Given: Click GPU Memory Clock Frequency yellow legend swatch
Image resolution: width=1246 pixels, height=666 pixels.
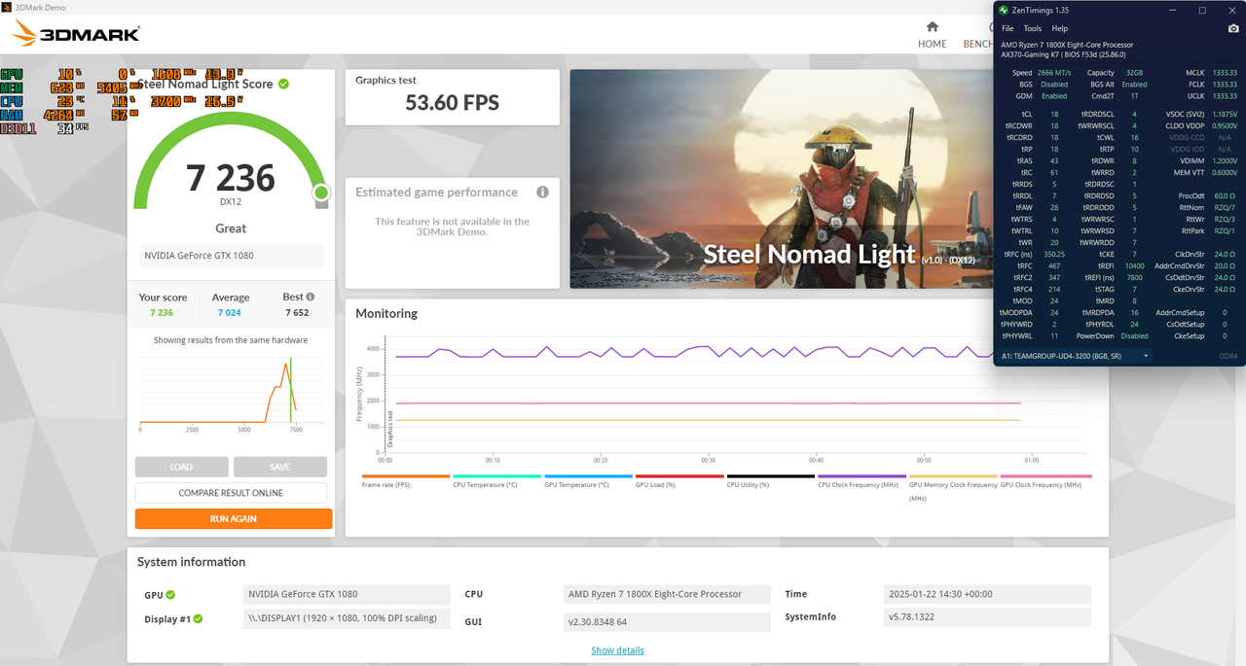Looking at the screenshot, I should (x=953, y=476).
